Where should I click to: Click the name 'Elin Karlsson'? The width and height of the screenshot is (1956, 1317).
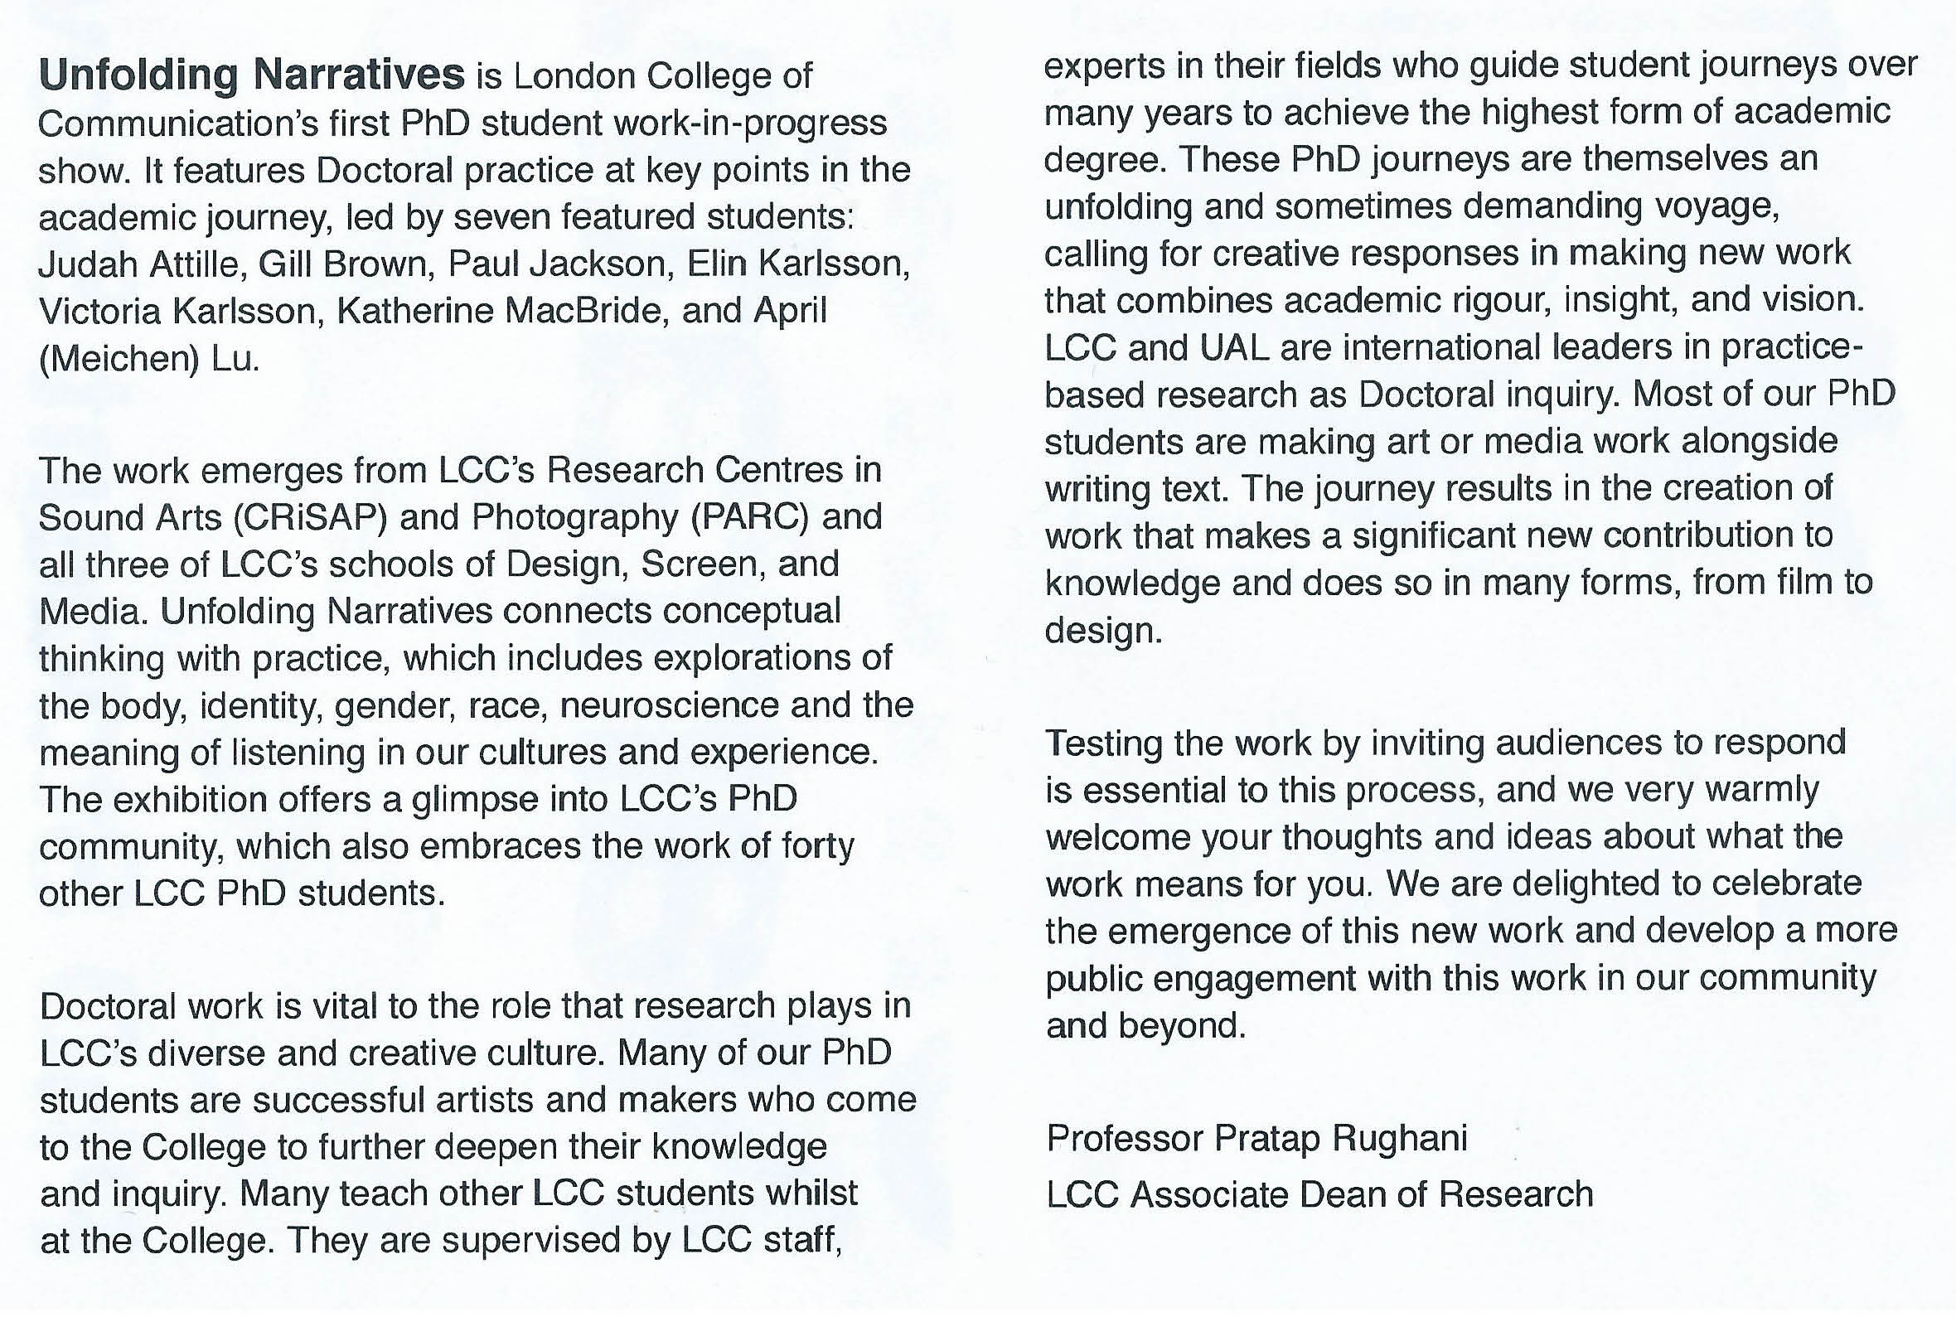tap(798, 264)
